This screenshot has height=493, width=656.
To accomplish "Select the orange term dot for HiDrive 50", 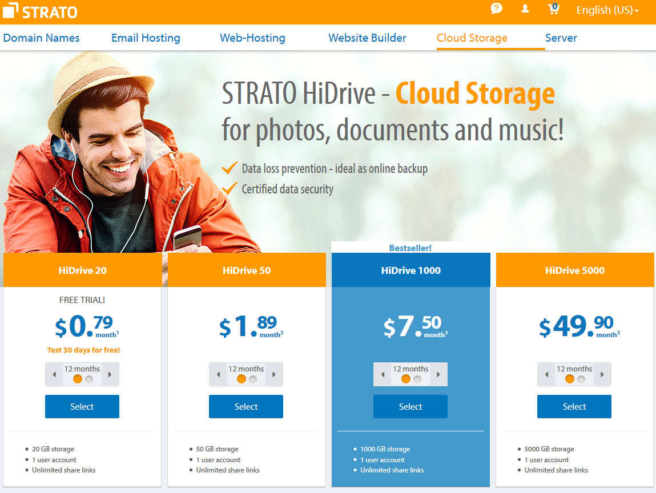I will [242, 379].
